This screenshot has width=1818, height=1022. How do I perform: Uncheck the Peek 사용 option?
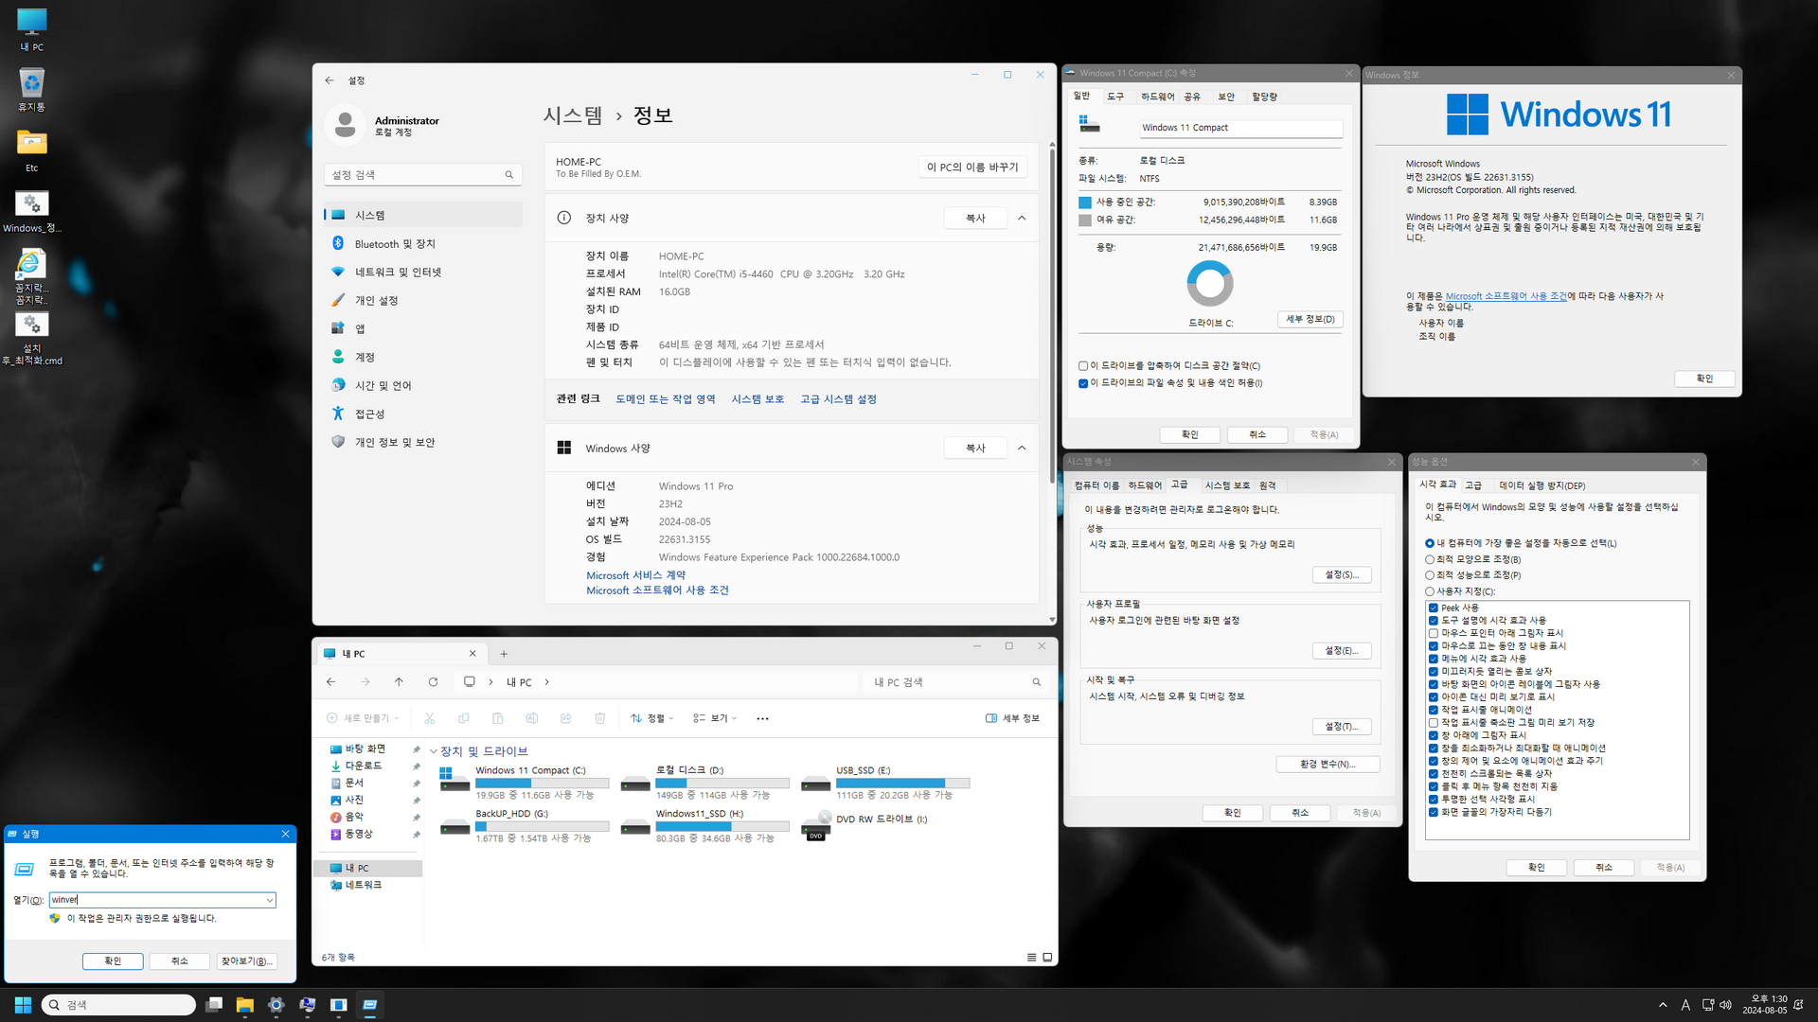click(x=1434, y=608)
